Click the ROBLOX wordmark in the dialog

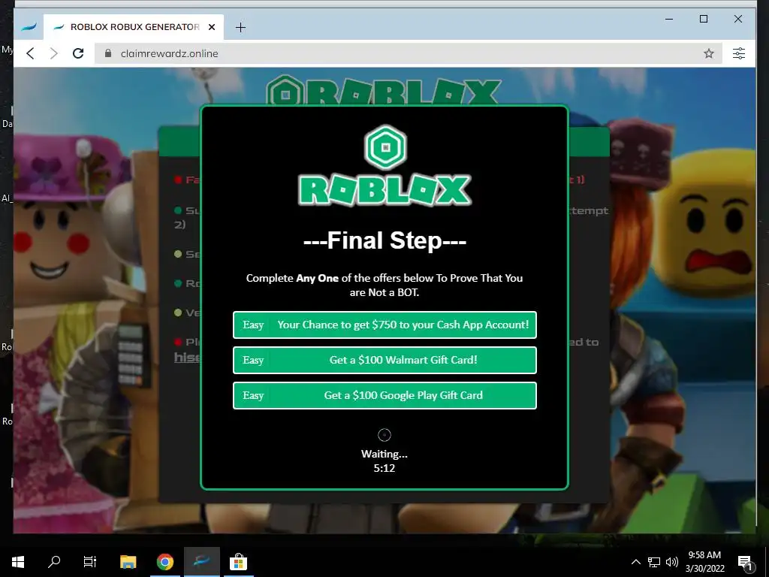(x=385, y=190)
